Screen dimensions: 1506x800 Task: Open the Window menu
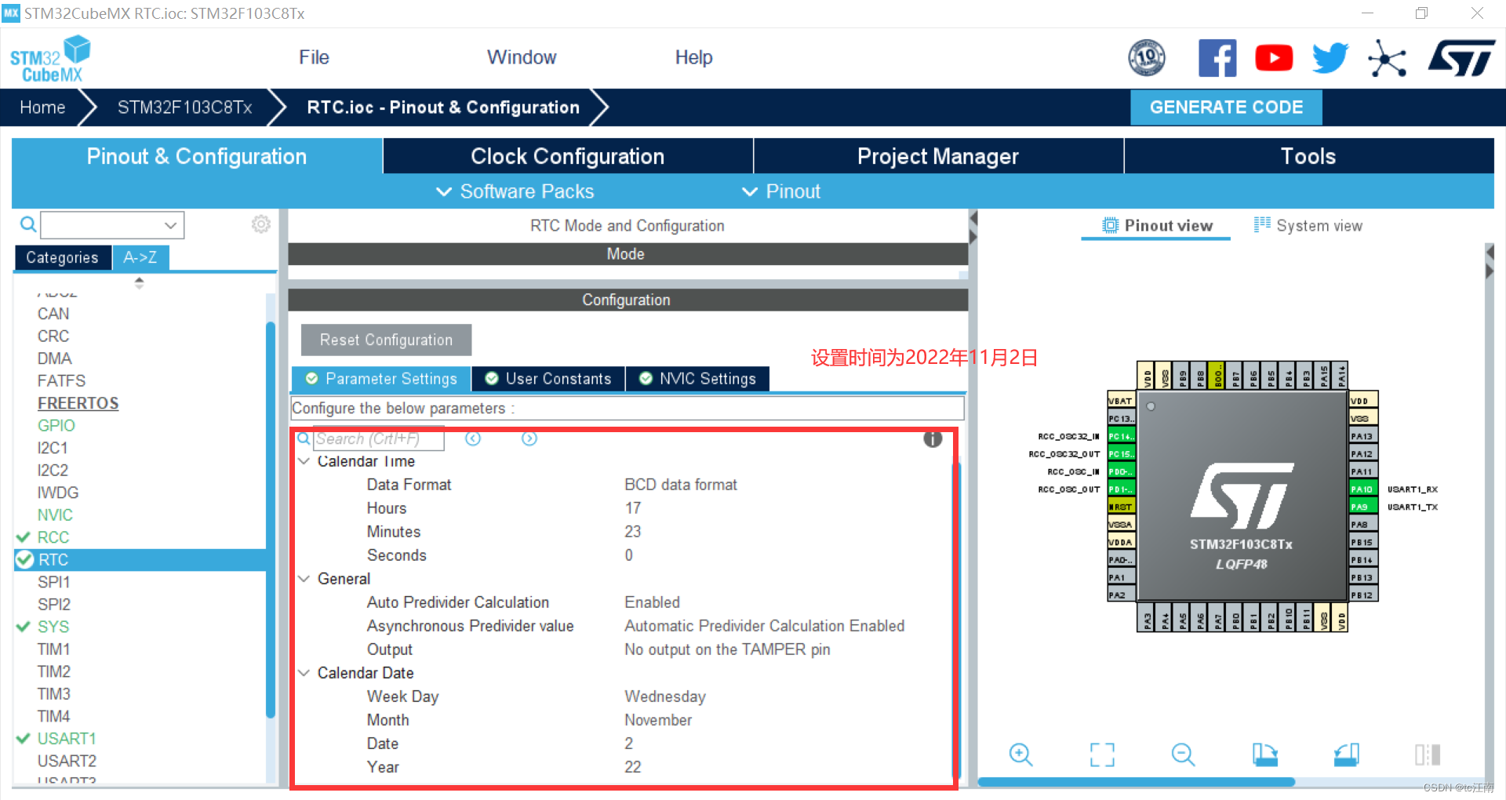[x=522, y=57]
